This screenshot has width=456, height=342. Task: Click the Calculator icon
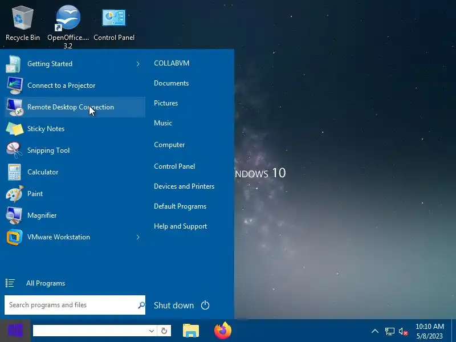tap(14, 172)
